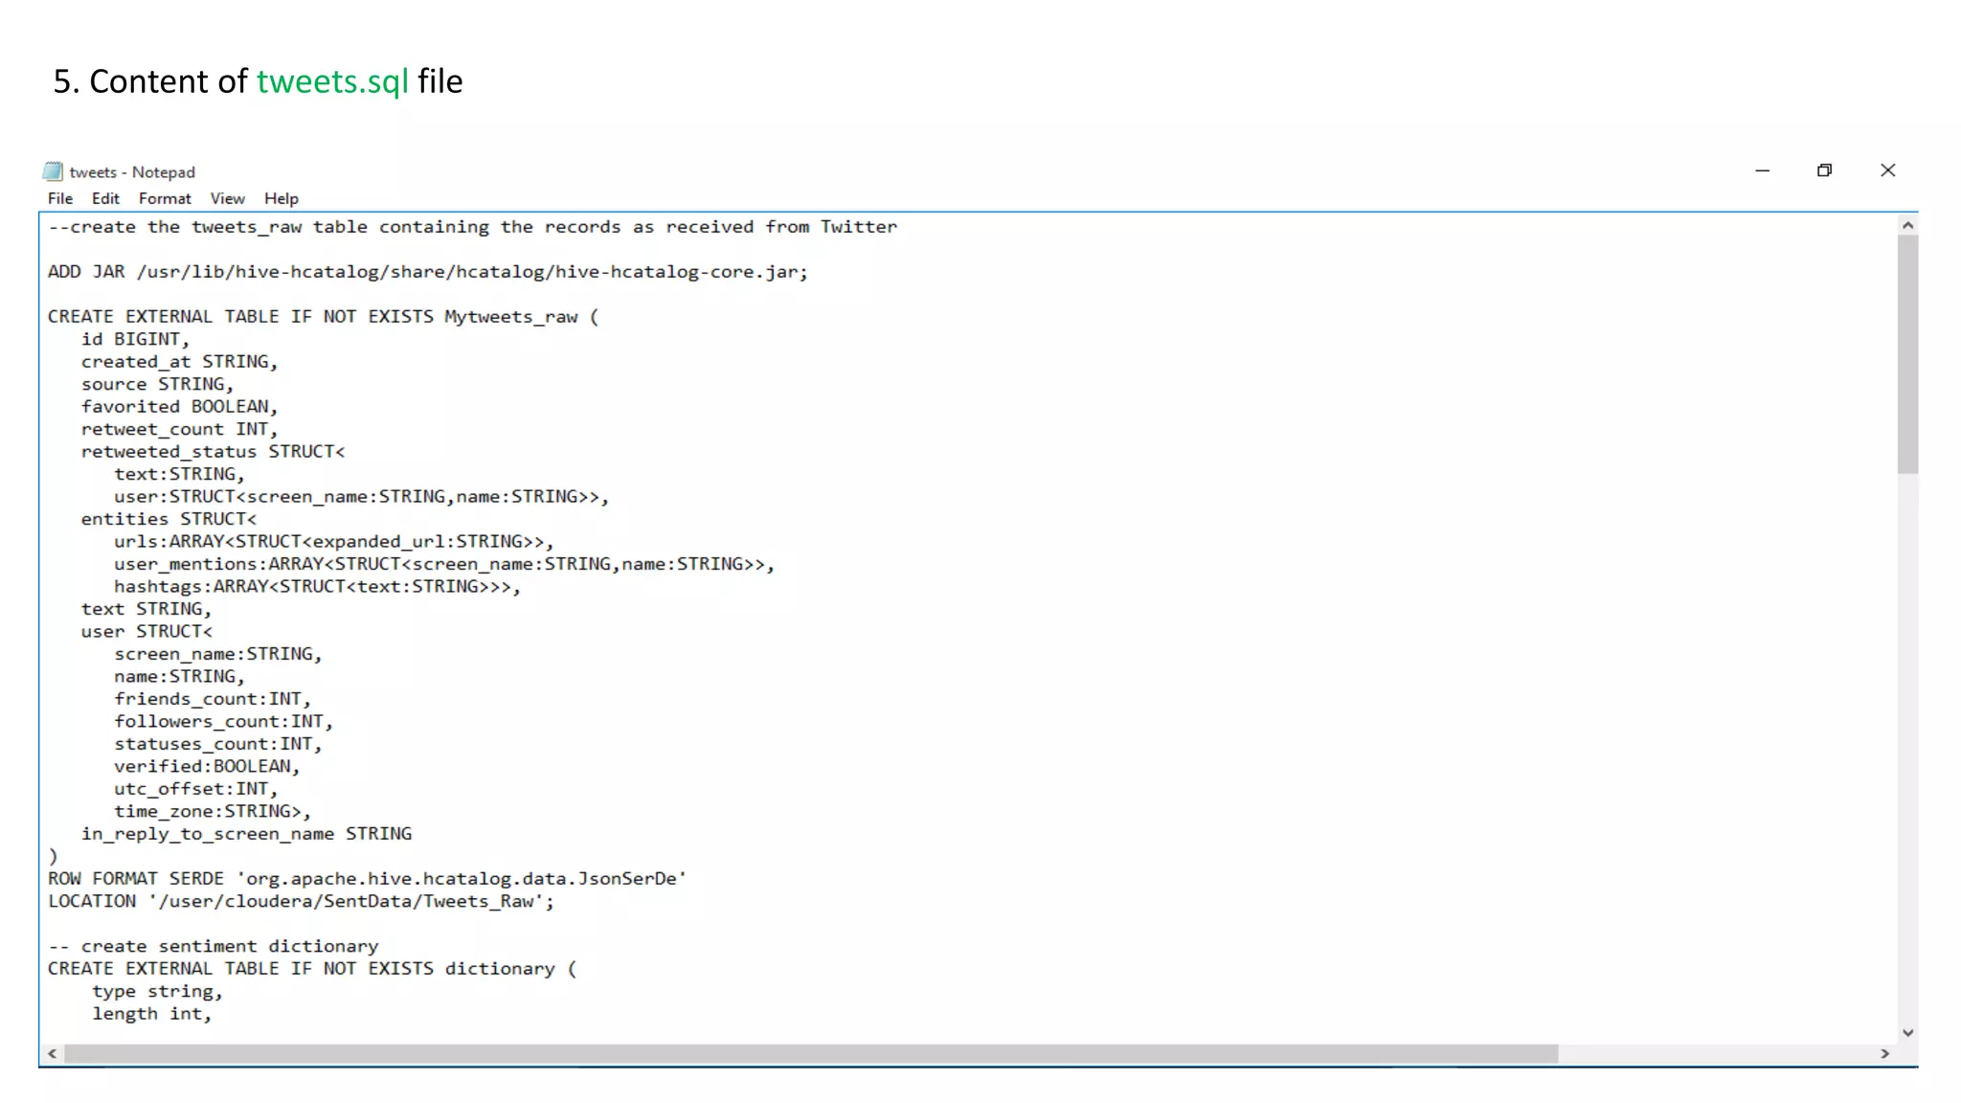The height and width of the screenshot is (1103, 1961).
Task: Open the View menu
Action: [228, 198]
